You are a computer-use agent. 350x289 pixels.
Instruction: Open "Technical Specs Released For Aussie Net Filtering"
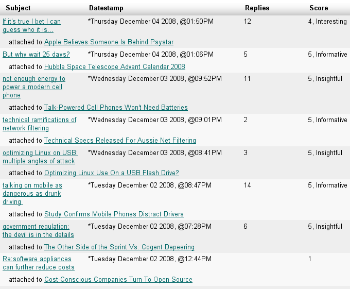coord(120,141)
